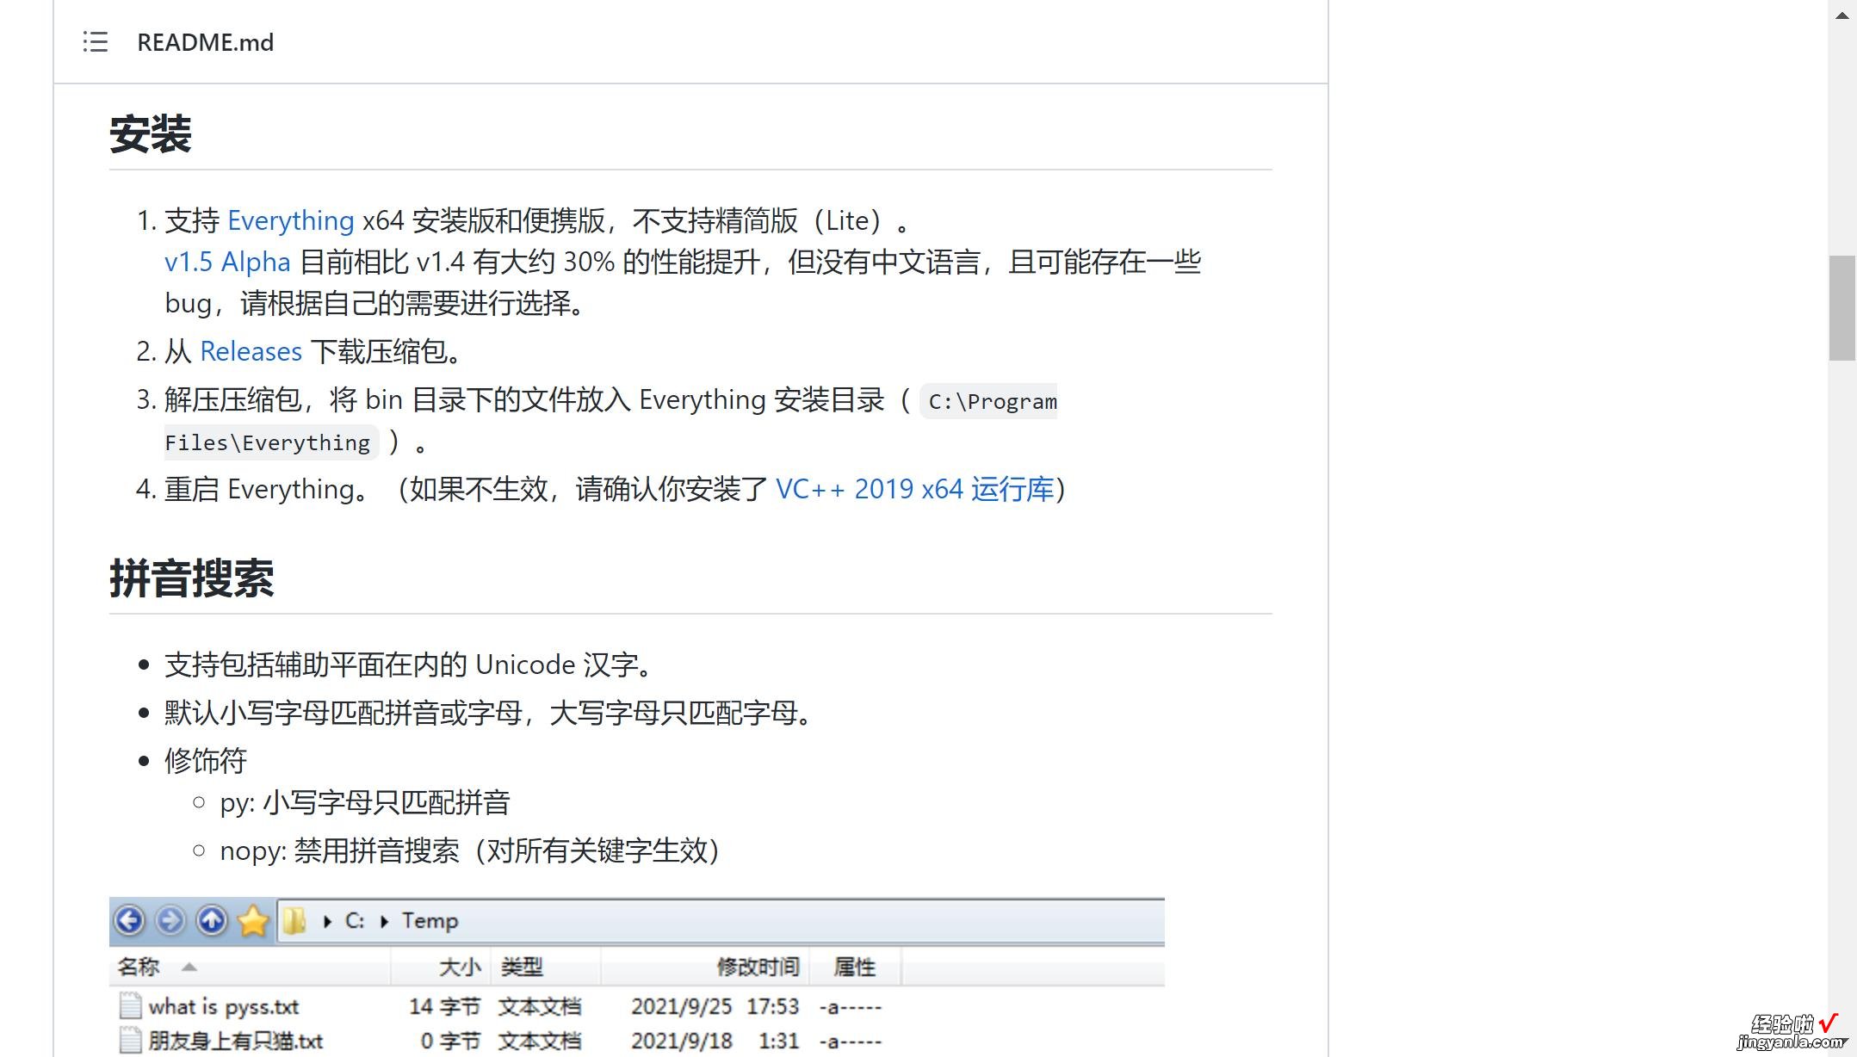Click the 修改时间 column header
The width and height of the screenshot is (1857, 1057).
click(758, 967)
